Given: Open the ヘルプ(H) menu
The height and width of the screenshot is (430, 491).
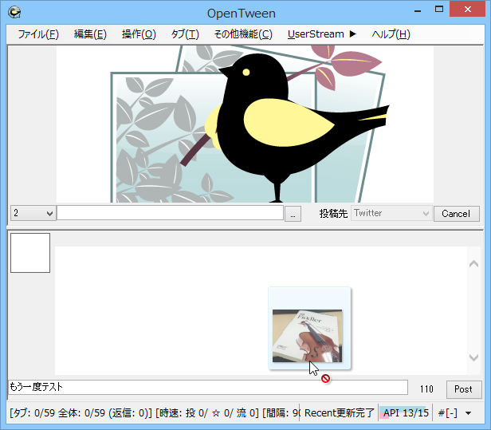Looking at the screenshot, I should point(391,34).
